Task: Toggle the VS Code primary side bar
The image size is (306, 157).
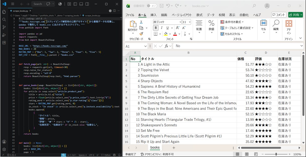Action: coord(75,4)
